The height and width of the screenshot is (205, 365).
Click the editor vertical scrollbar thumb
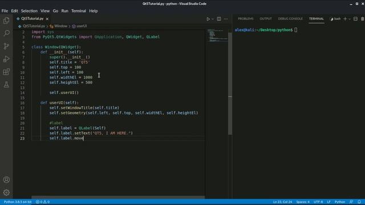[230, 84]
